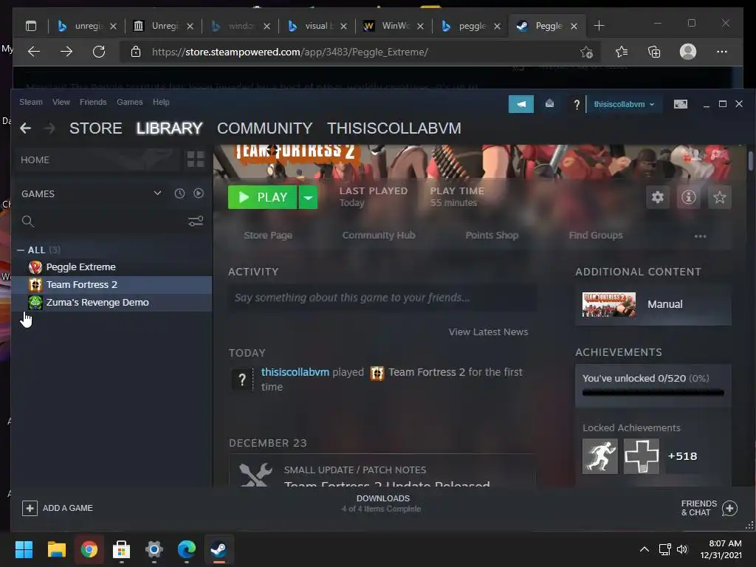The width and height of the screenshot is (756, 567).
Task: Open the Points Shop link
Action: pos(492,236)
